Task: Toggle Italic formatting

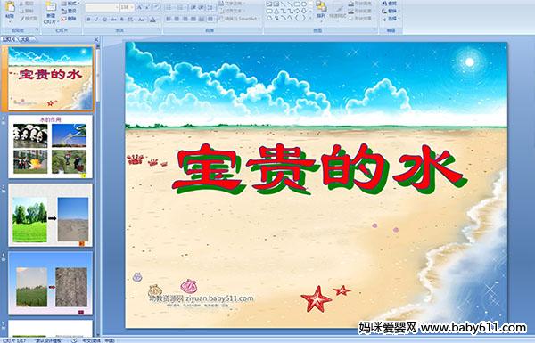Action: (96, 20)
